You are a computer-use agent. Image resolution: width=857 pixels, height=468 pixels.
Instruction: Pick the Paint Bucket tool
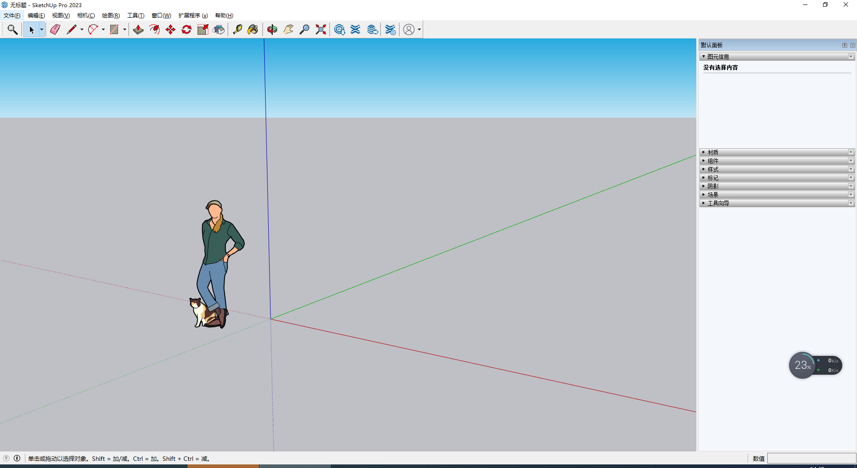(253, 29)
